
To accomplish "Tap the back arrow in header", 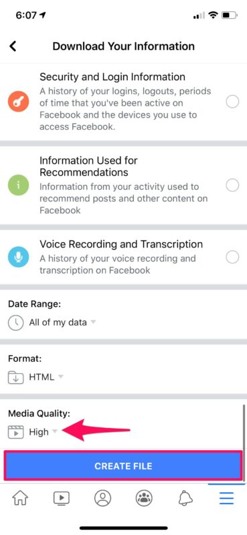I will (13, 46).
